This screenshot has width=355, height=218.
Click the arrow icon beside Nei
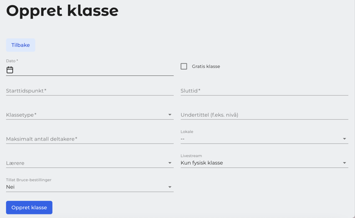coord(170,187)
